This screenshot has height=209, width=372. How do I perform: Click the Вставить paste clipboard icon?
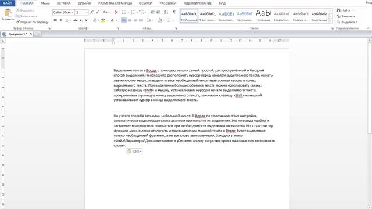click(x=8, y=13)
